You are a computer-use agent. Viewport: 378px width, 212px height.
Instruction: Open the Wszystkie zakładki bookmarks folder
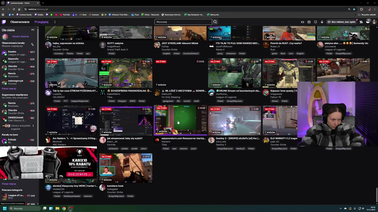pos(367,14)
